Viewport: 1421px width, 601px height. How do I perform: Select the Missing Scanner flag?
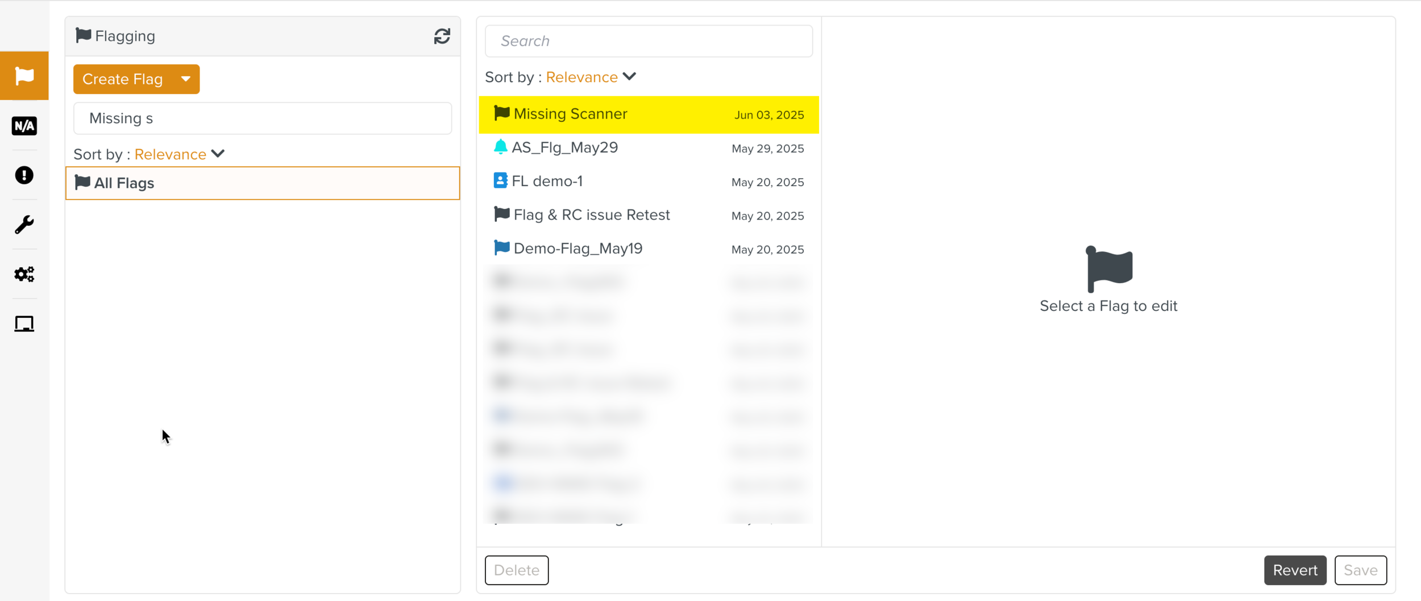[x=570, y=114]
